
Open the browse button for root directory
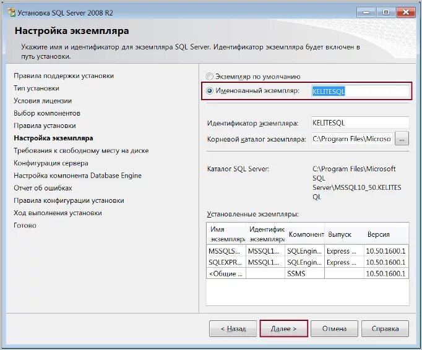click(x=402, y=139)
